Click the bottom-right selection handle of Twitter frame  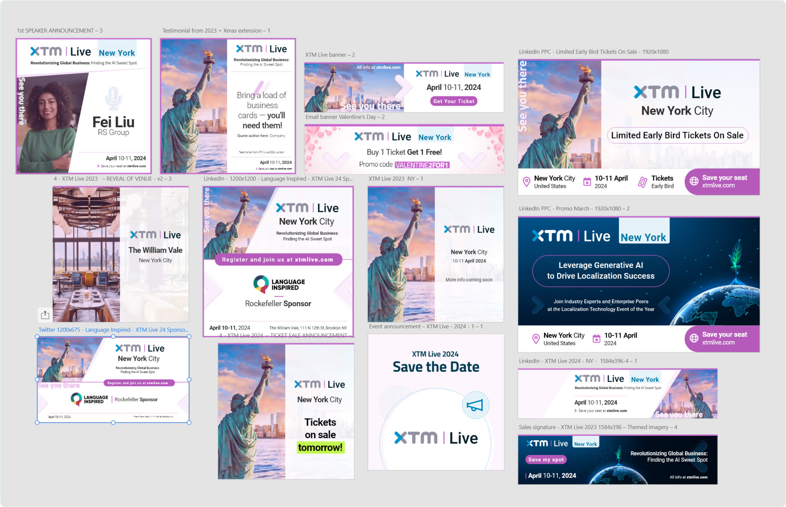point(189,423)
